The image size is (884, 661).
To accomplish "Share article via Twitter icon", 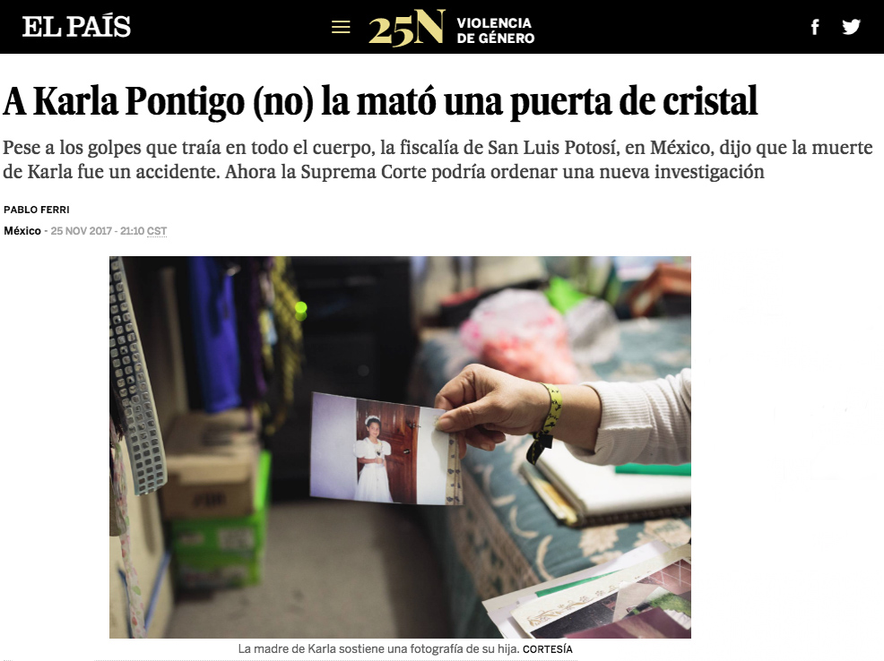I will point(852,27).
